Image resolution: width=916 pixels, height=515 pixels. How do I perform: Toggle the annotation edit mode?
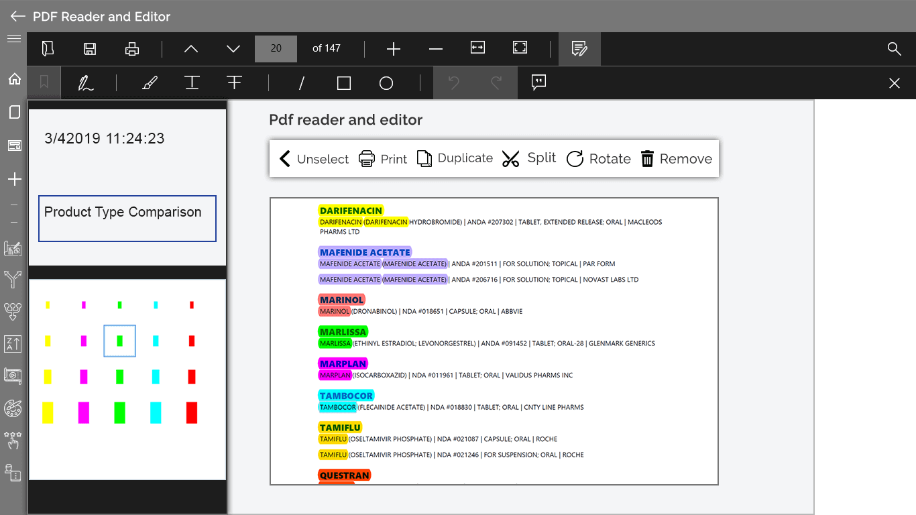[579, 48]
